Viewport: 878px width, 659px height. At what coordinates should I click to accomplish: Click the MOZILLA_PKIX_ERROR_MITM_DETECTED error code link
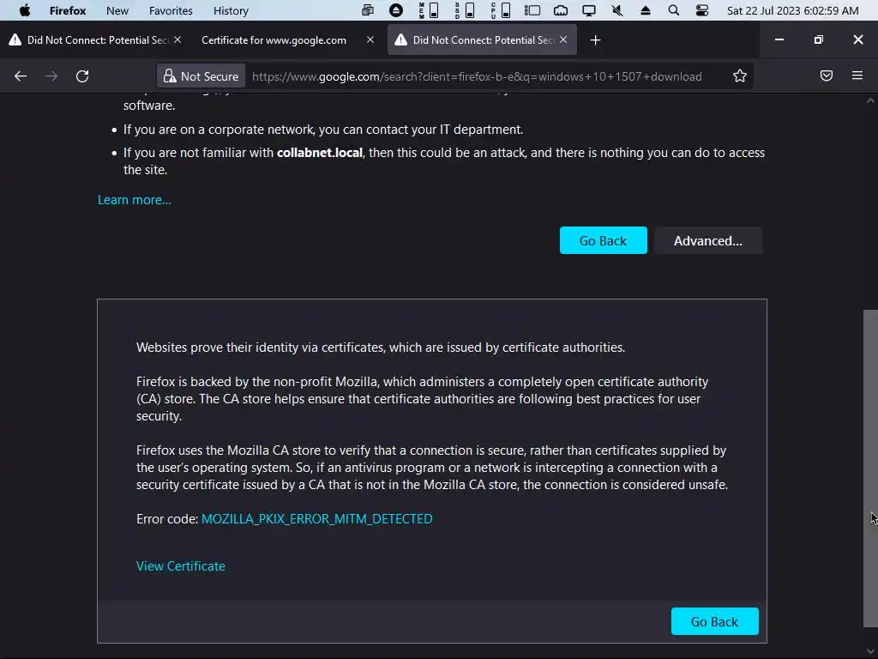coord(317,519)
